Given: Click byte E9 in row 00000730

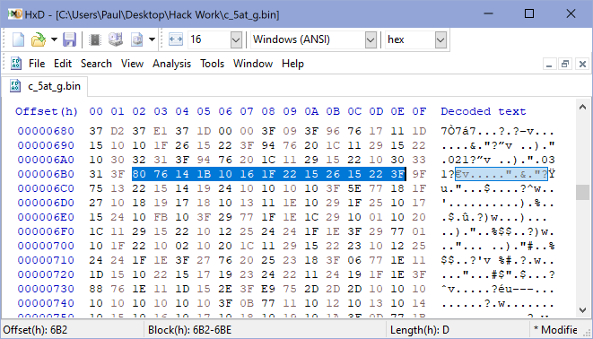Looking at the screenshot, I should pyautogui.click(x=268, y=289).
